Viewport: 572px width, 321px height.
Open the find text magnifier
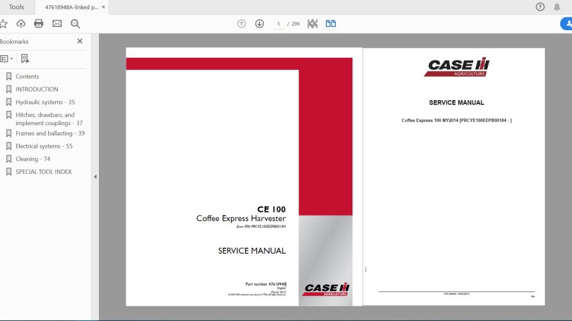pyautogui.click(x=75, y=24)
